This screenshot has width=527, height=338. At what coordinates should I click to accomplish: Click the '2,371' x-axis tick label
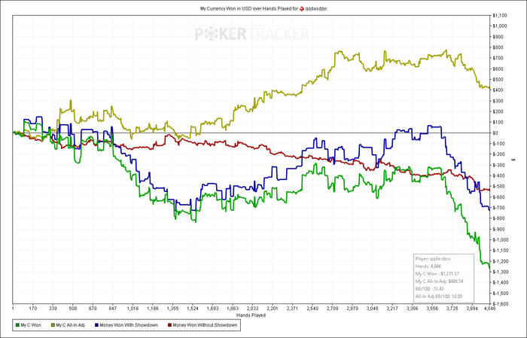tap(292, 308)
